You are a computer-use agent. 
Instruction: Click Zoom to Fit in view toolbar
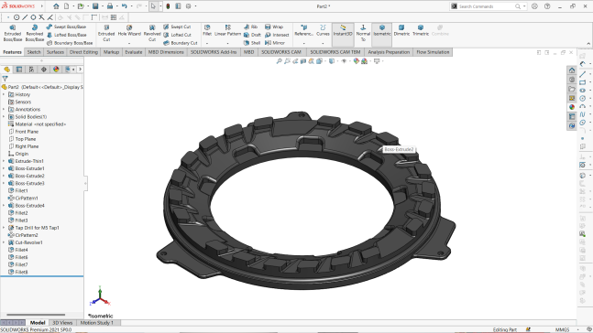point(280,61)
